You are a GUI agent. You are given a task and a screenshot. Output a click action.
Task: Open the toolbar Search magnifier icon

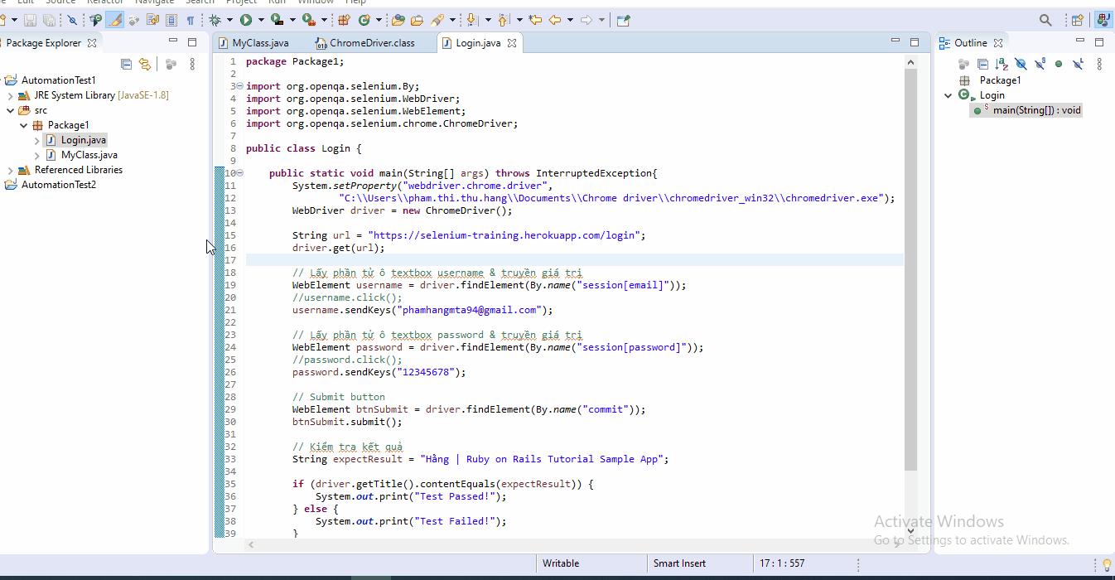(x=1045, y=20)
